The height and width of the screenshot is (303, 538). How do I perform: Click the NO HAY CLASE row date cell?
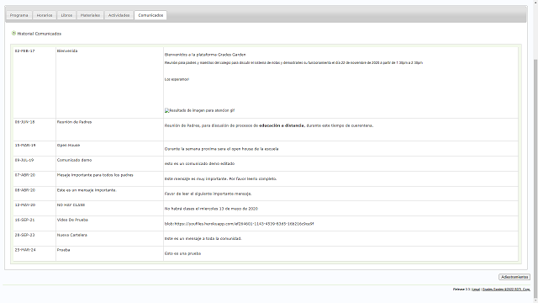coord(34,209)
